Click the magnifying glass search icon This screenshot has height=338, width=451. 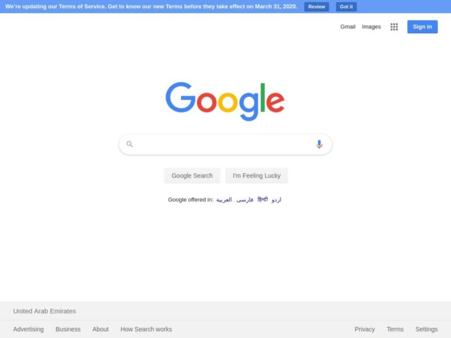point(130,144)
